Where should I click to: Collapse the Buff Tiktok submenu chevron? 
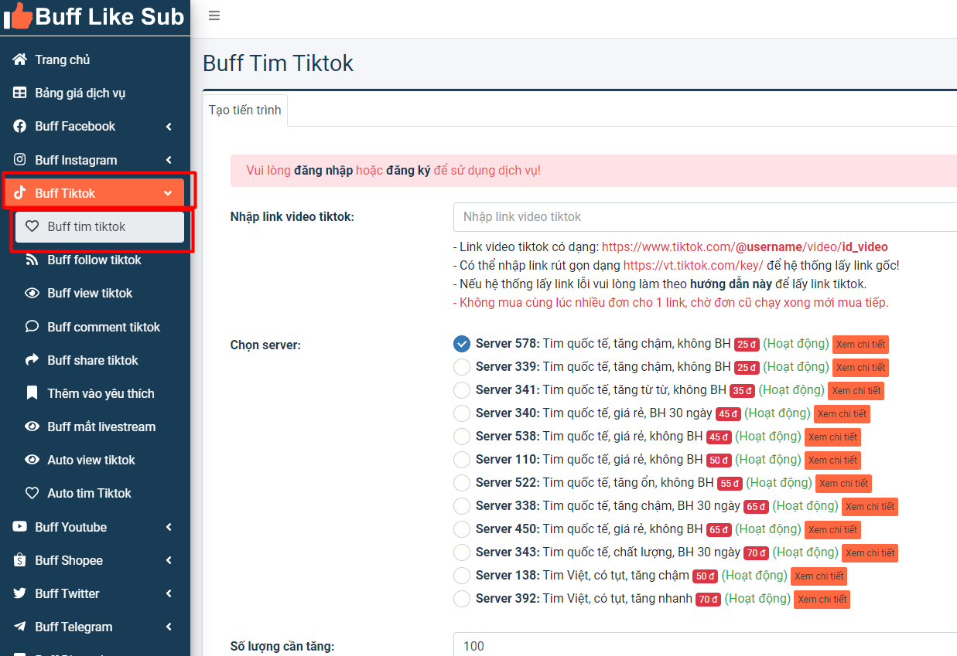click(168, 193)
